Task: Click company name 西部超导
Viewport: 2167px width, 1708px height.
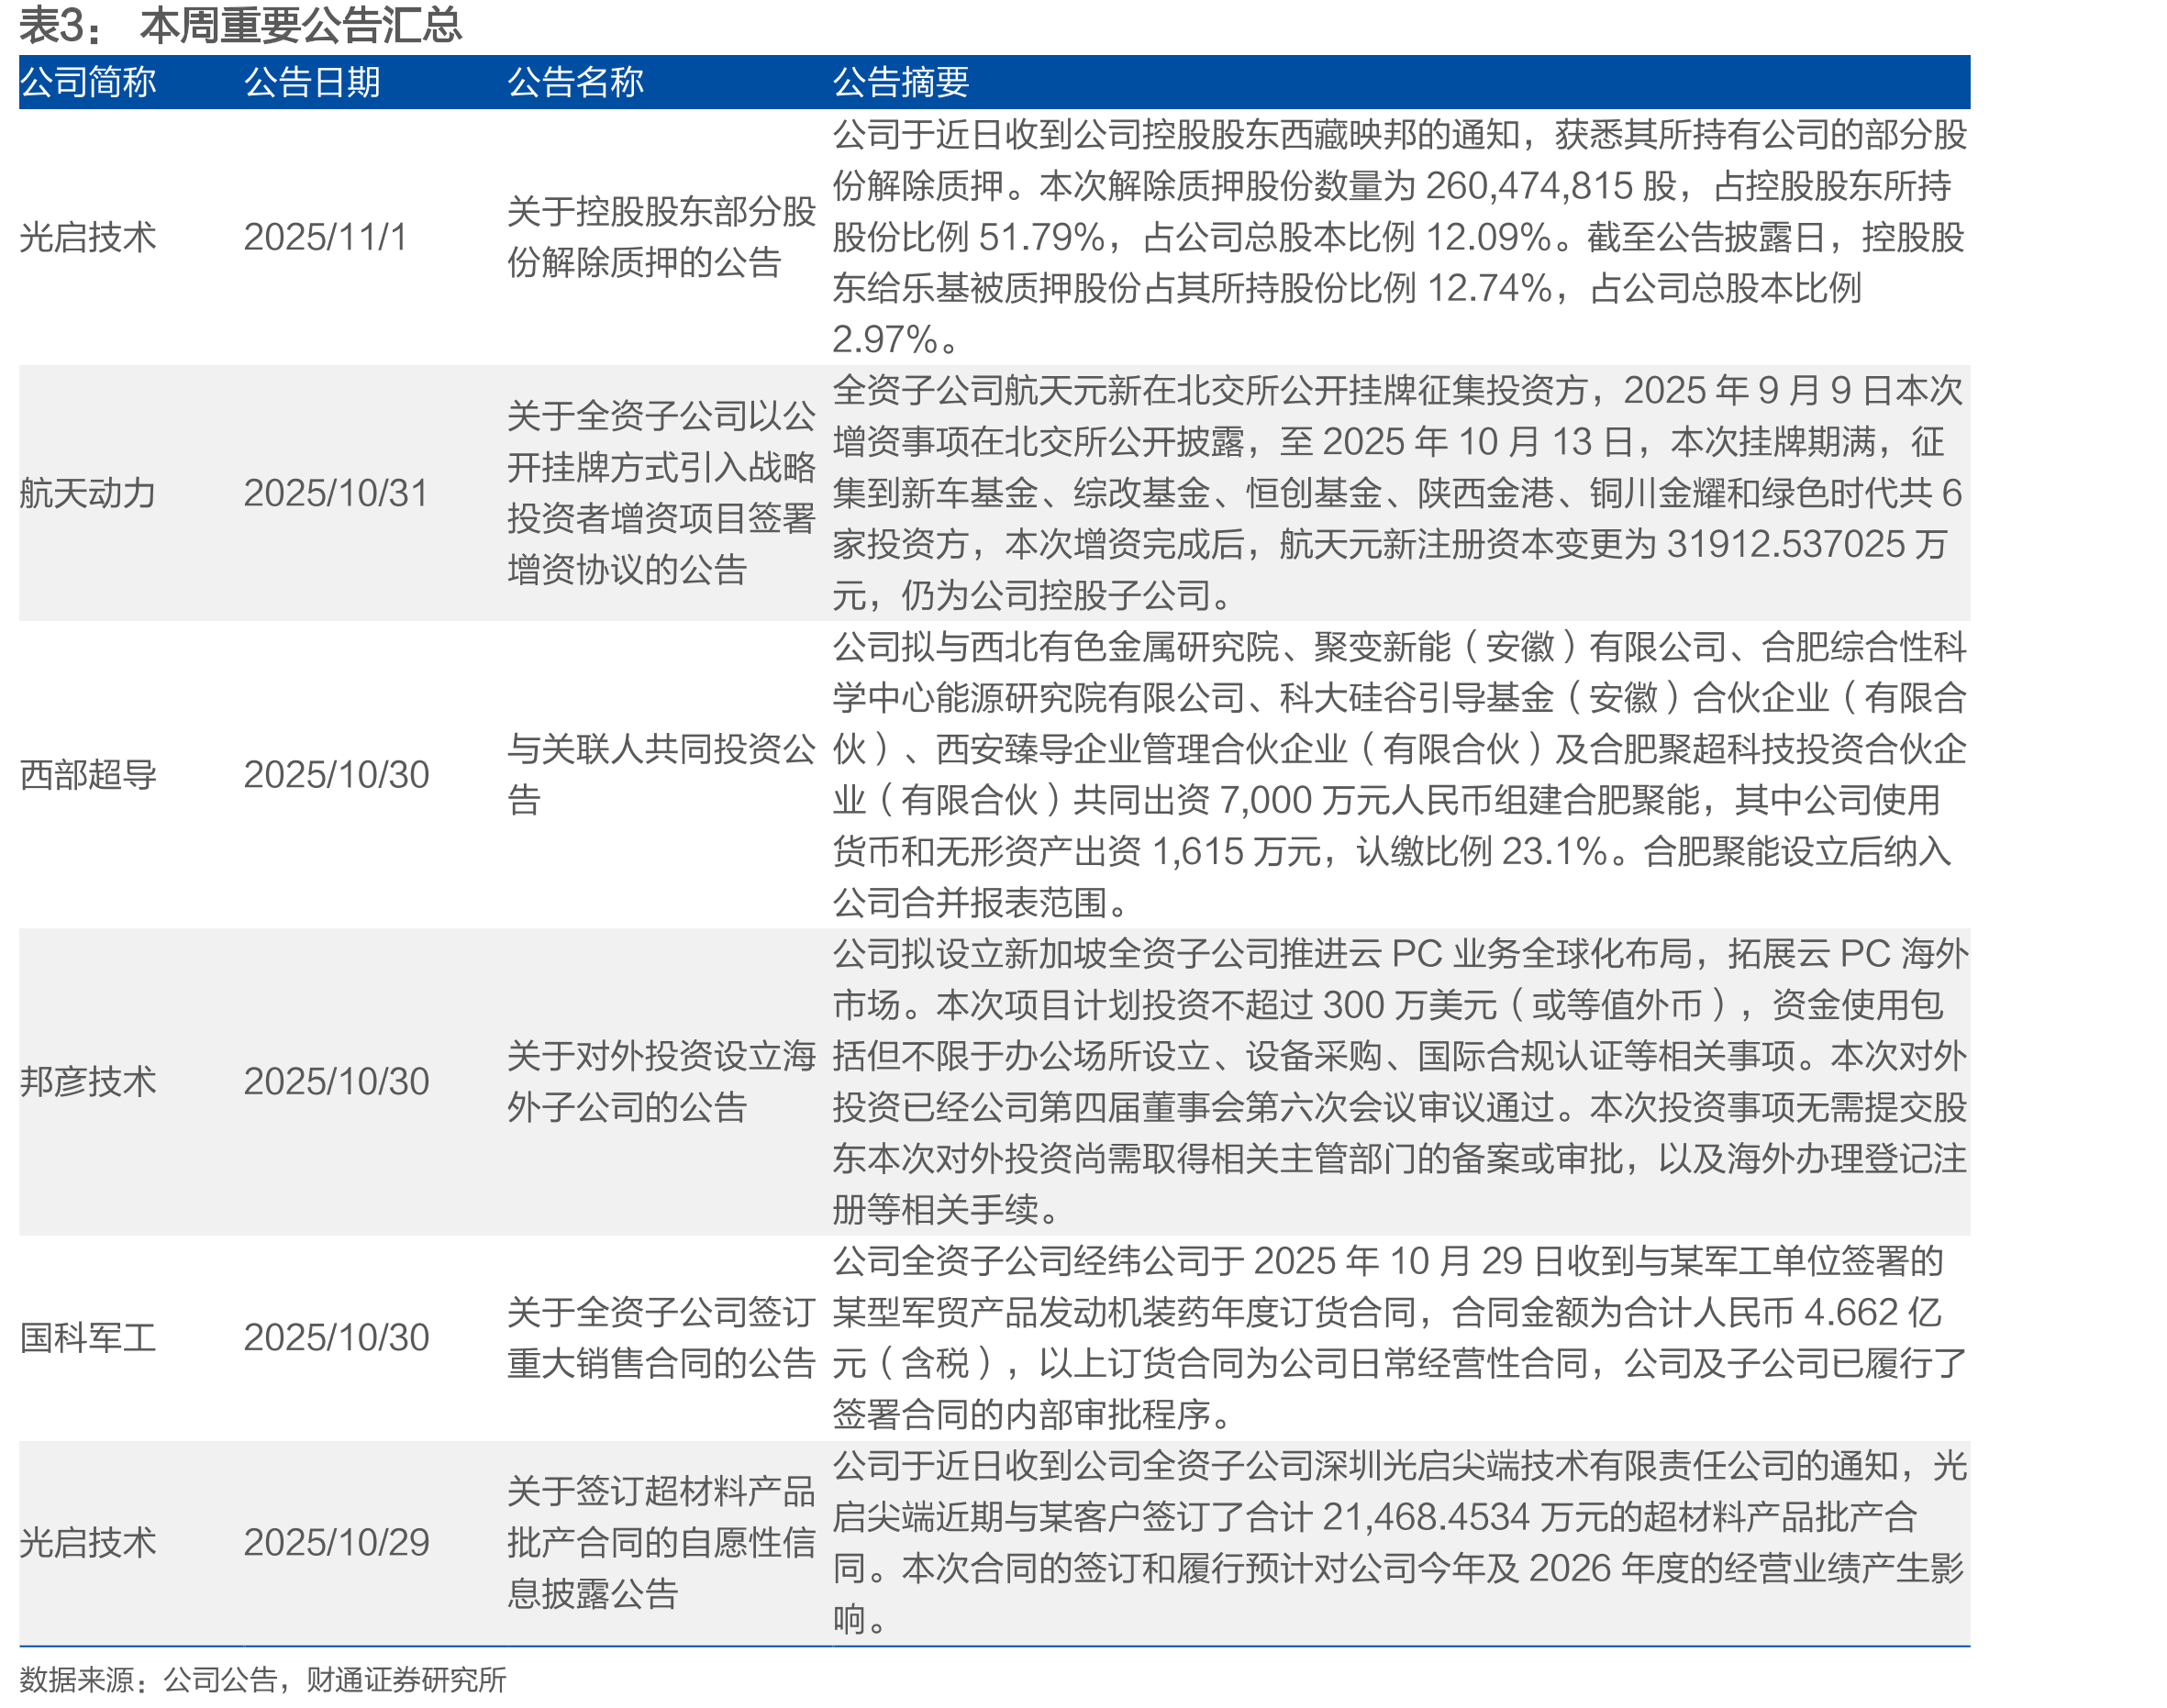Action: (88, 775)
